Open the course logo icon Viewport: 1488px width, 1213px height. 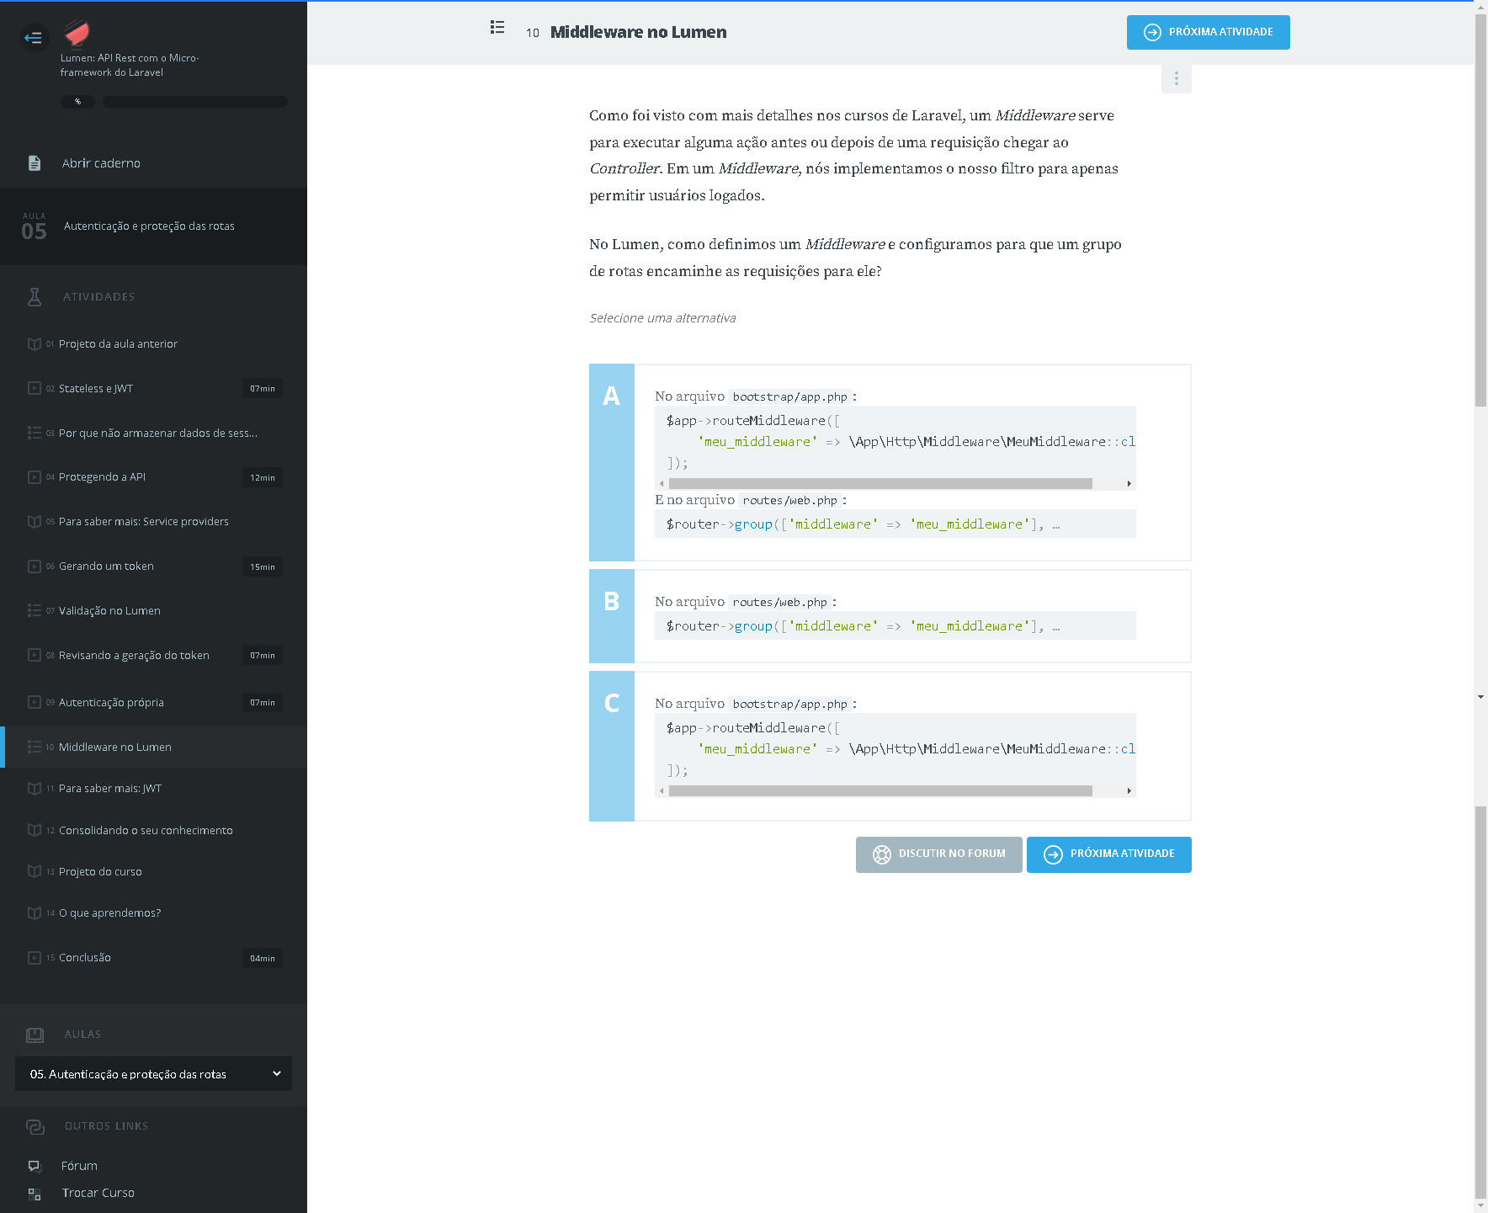tap(77, 33)
